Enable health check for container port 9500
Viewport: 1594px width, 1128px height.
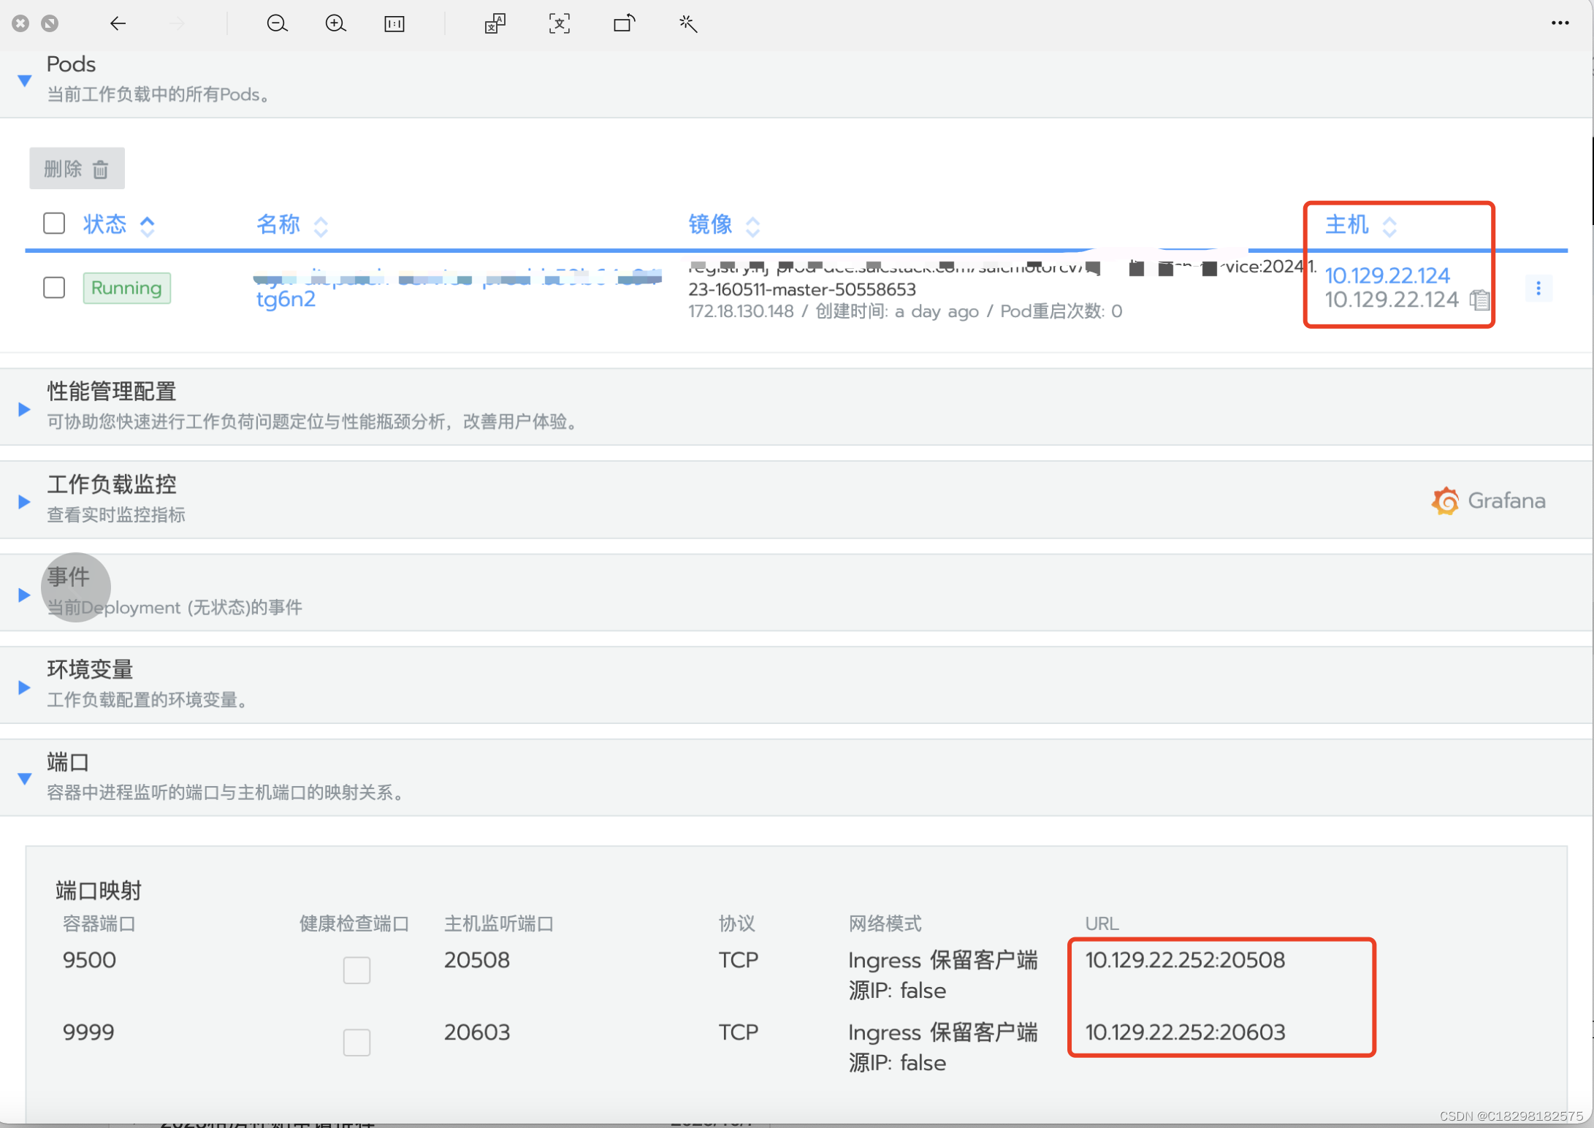(356, 970)
